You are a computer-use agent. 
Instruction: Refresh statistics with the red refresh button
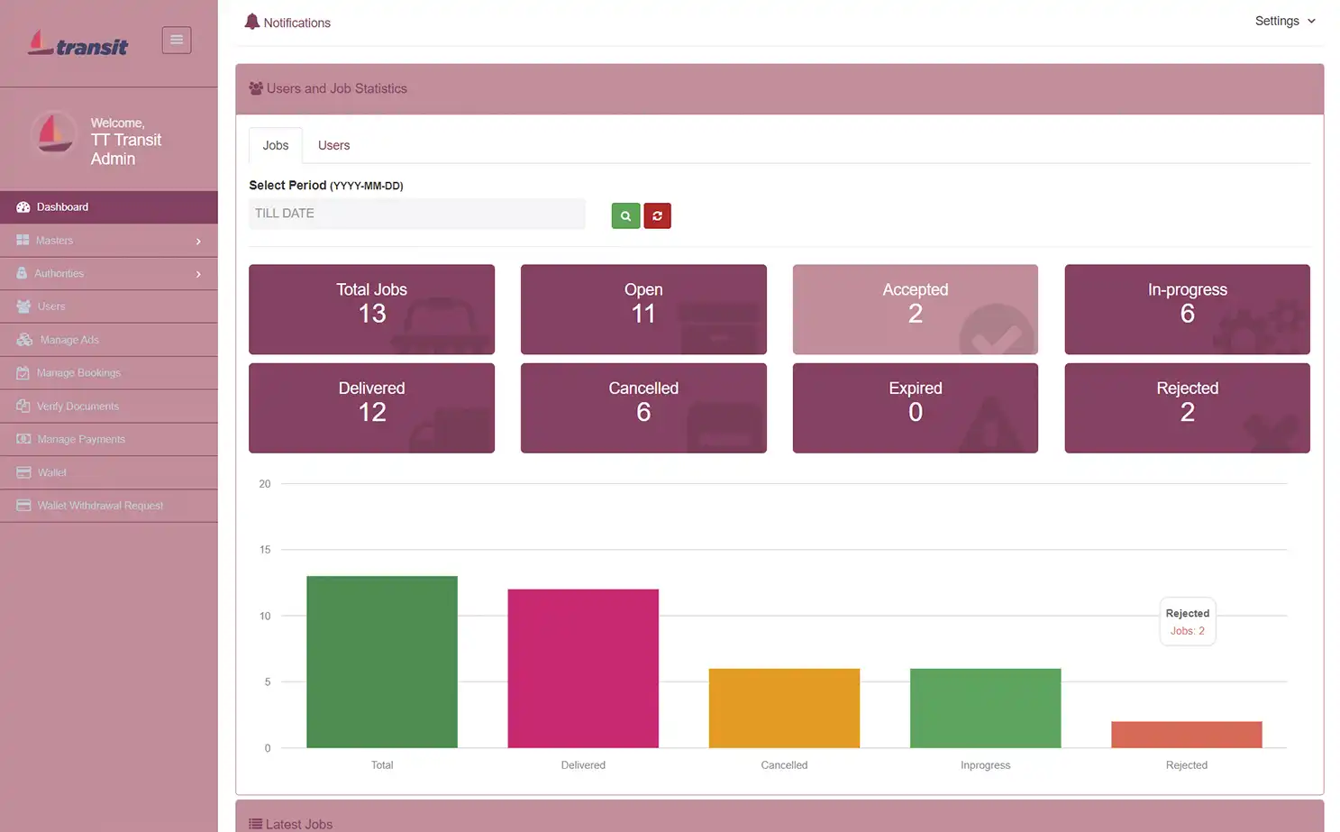(657, 215)
